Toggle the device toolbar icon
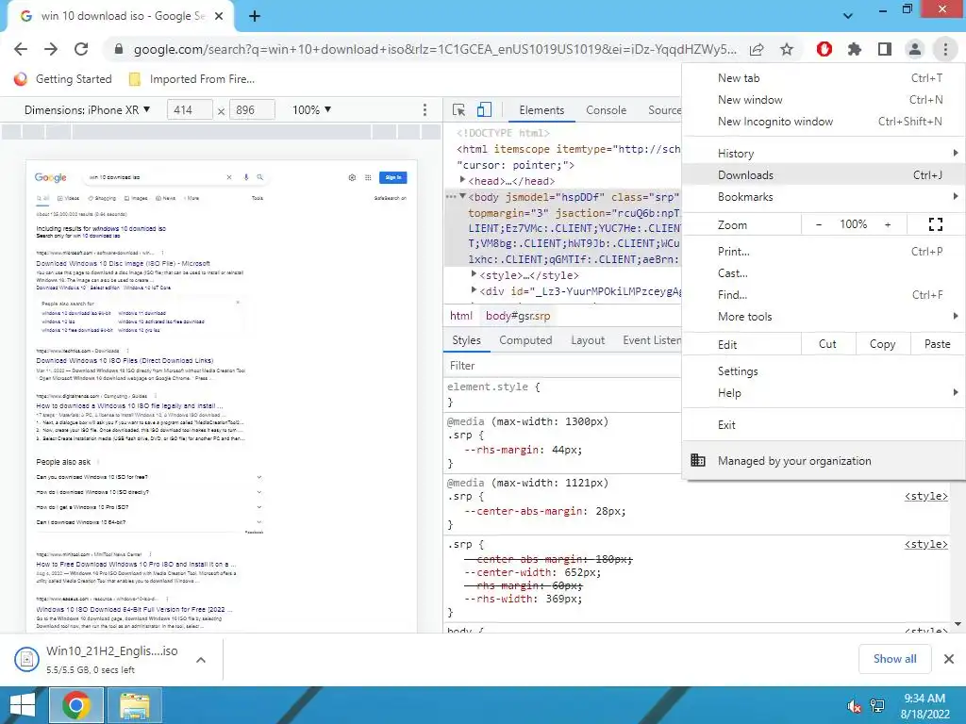This screenshot has height=724, width=966. pos(484,110)
